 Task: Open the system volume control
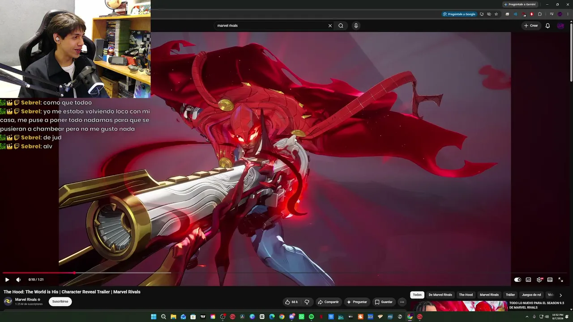point(547,317)
